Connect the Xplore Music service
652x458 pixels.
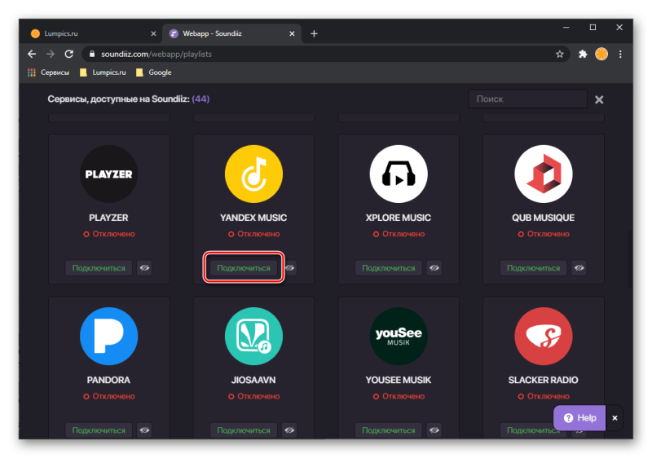pyautogui.click(x=389, y=268)
